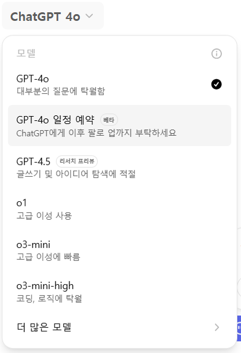Click the 모델 section label
Image resolution: width=241 pixels, height=353 pixels.
click(26, 53)
